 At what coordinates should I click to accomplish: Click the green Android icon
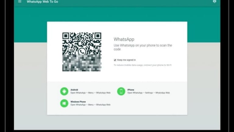pos(64,91)
